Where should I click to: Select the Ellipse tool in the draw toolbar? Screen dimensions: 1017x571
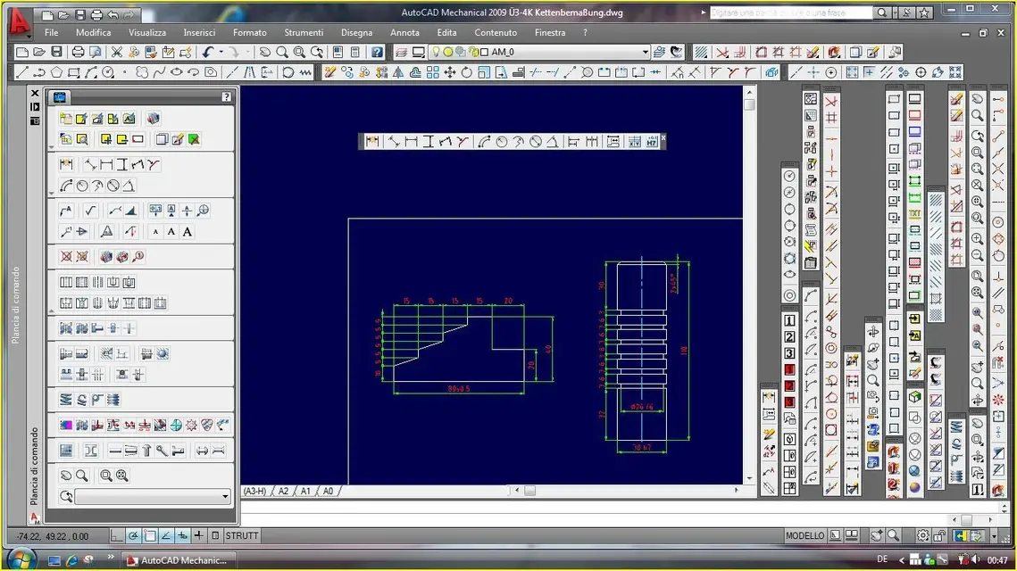(176, 72)
